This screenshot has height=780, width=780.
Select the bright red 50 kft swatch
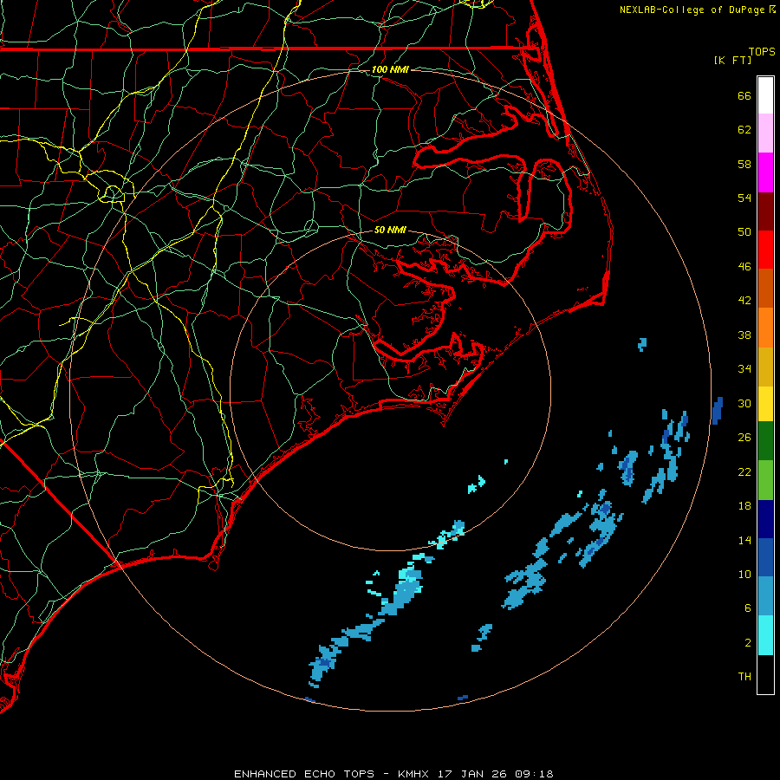[765, 250]
